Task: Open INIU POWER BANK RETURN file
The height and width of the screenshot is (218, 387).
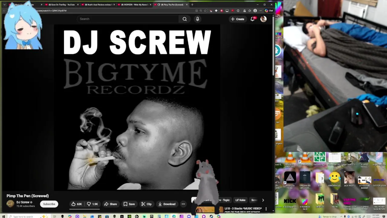Action: coord(379,204)
